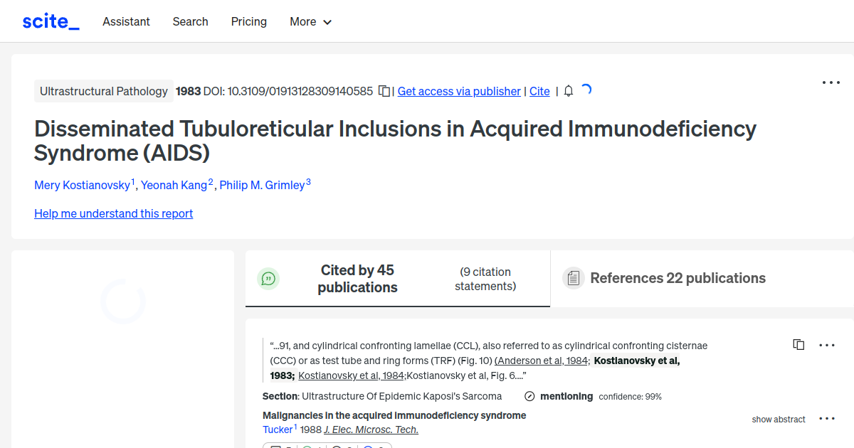Copy the citation snippet using its copy icon
Screen dimensions: 854x448
click(x=798, y=344)
